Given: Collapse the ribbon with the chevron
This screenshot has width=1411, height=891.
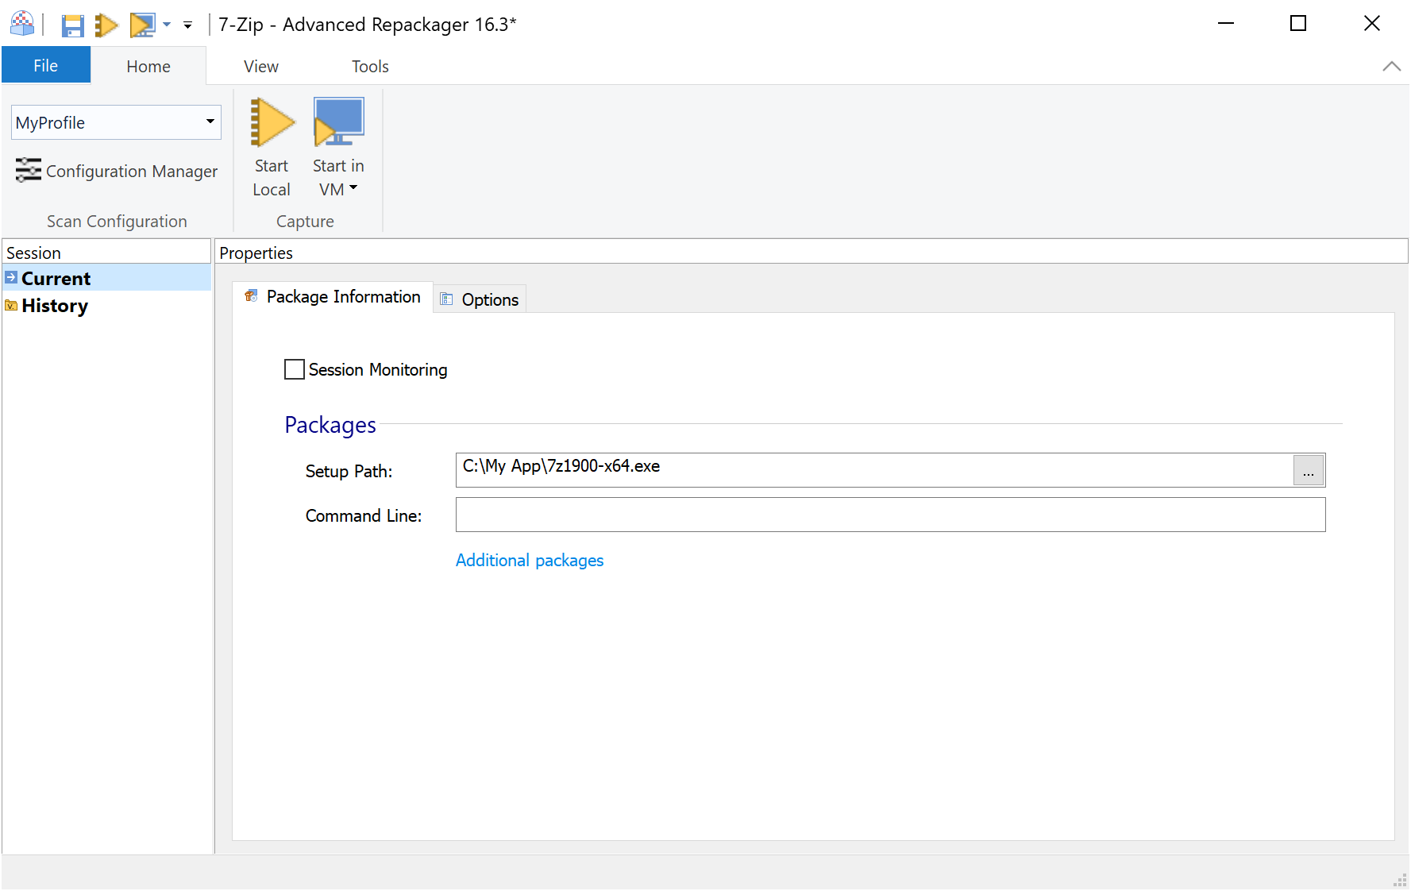Looking at the screenshot, I should click(x=1391, y=67).
